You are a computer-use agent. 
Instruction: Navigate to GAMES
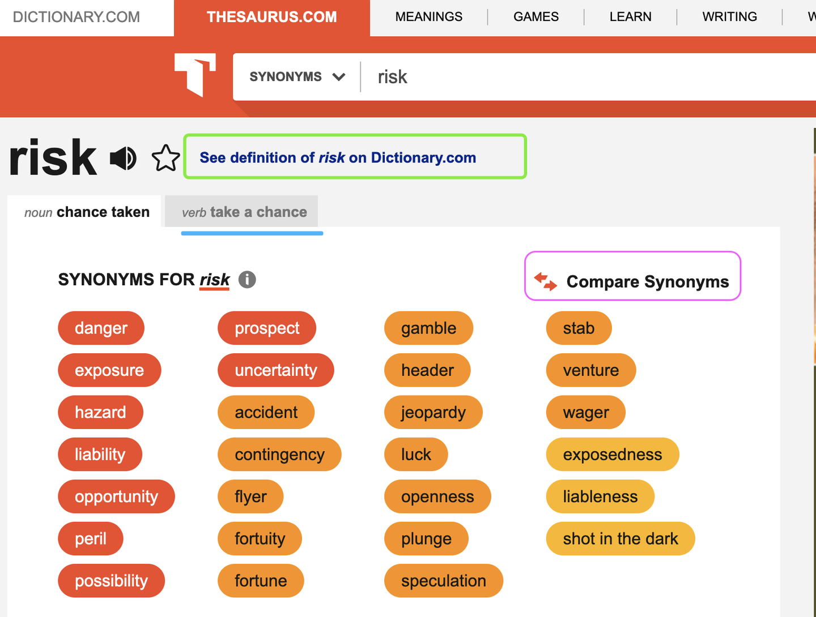pyautogui.click(x=535, y=16)
